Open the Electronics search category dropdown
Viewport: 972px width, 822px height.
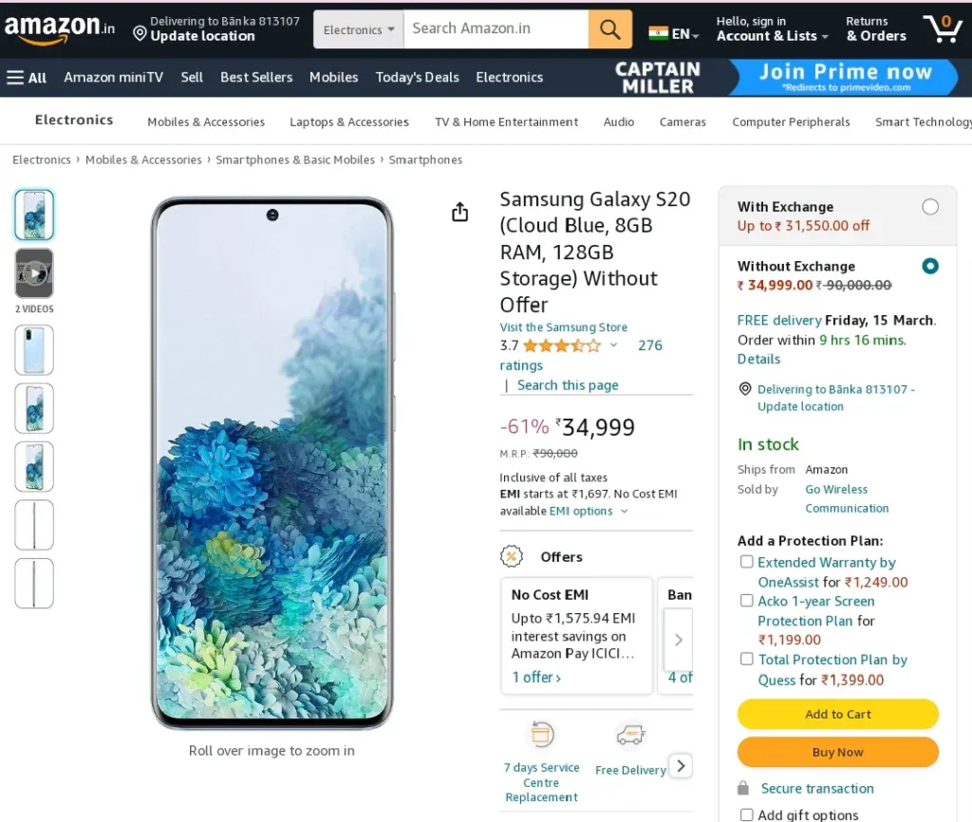pos(358,29)
